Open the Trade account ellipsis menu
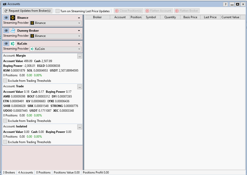The image size is (247, 175). coord(80,87)
